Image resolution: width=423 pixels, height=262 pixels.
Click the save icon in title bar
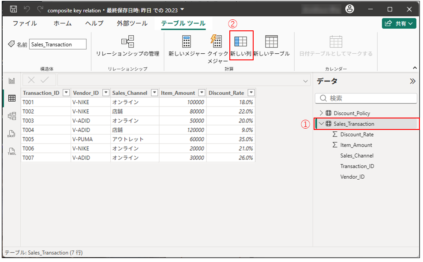(14, 9)
